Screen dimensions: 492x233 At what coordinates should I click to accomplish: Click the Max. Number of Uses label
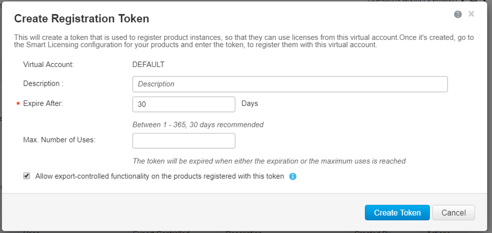[59, 140]
